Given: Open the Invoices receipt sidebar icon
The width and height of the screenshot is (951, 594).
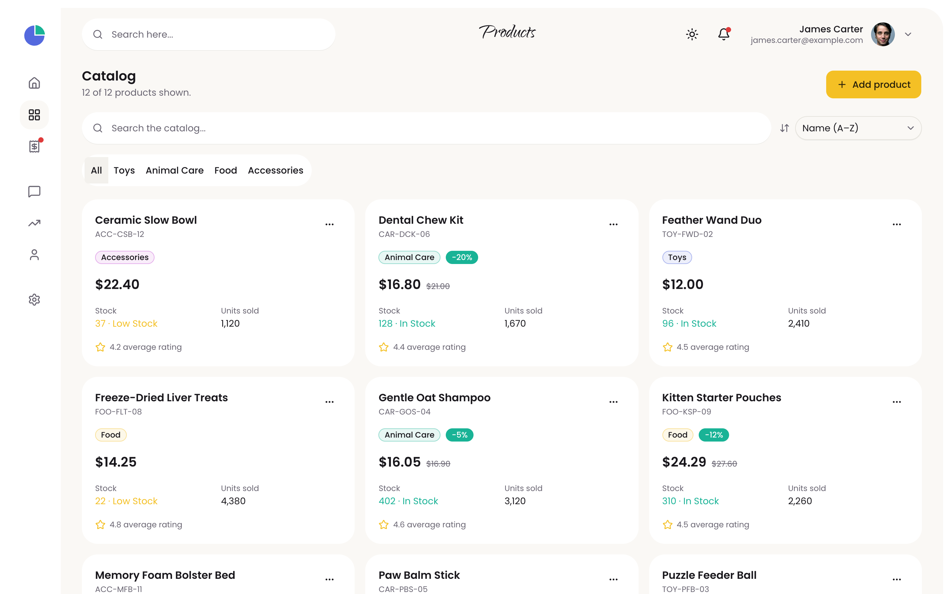Looking at the screenshot, I should pyautogui.click(x=35, y=147).
